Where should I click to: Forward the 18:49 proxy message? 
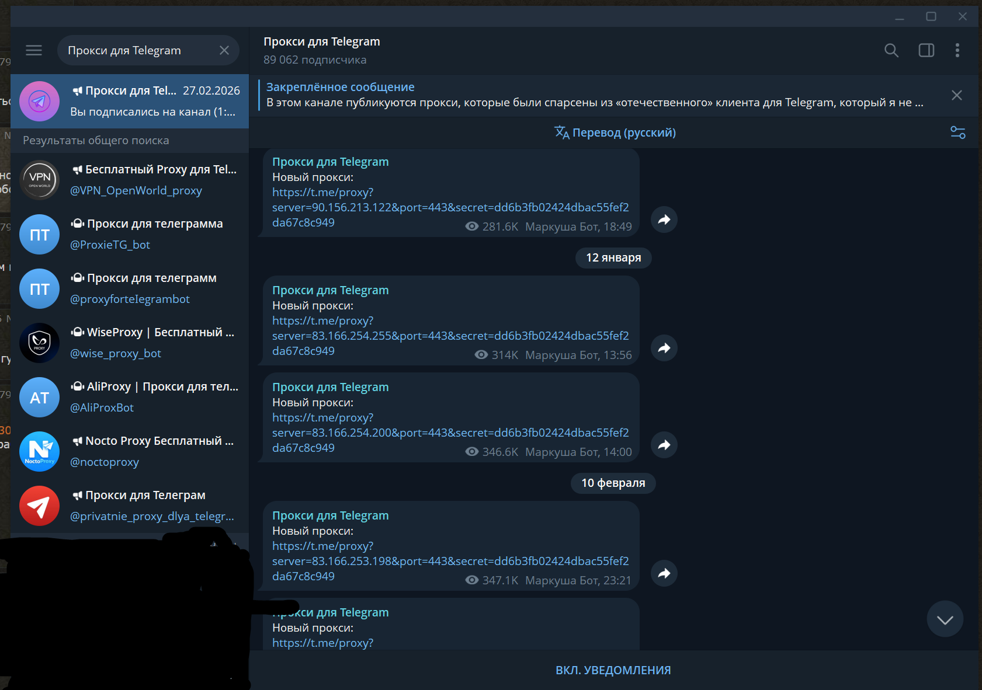(x=664, y=220)
